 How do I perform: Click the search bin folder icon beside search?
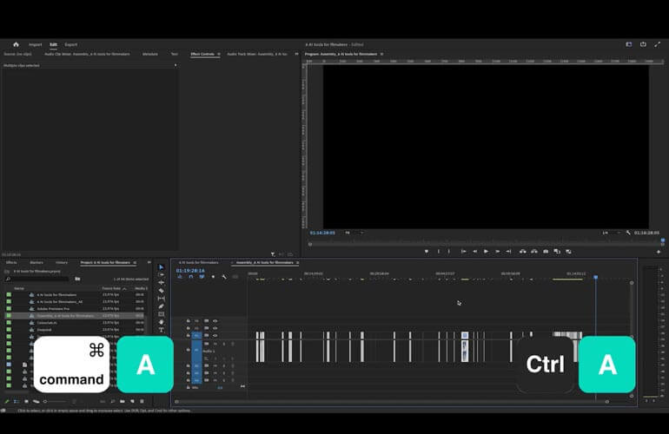(x=77, y=279)
